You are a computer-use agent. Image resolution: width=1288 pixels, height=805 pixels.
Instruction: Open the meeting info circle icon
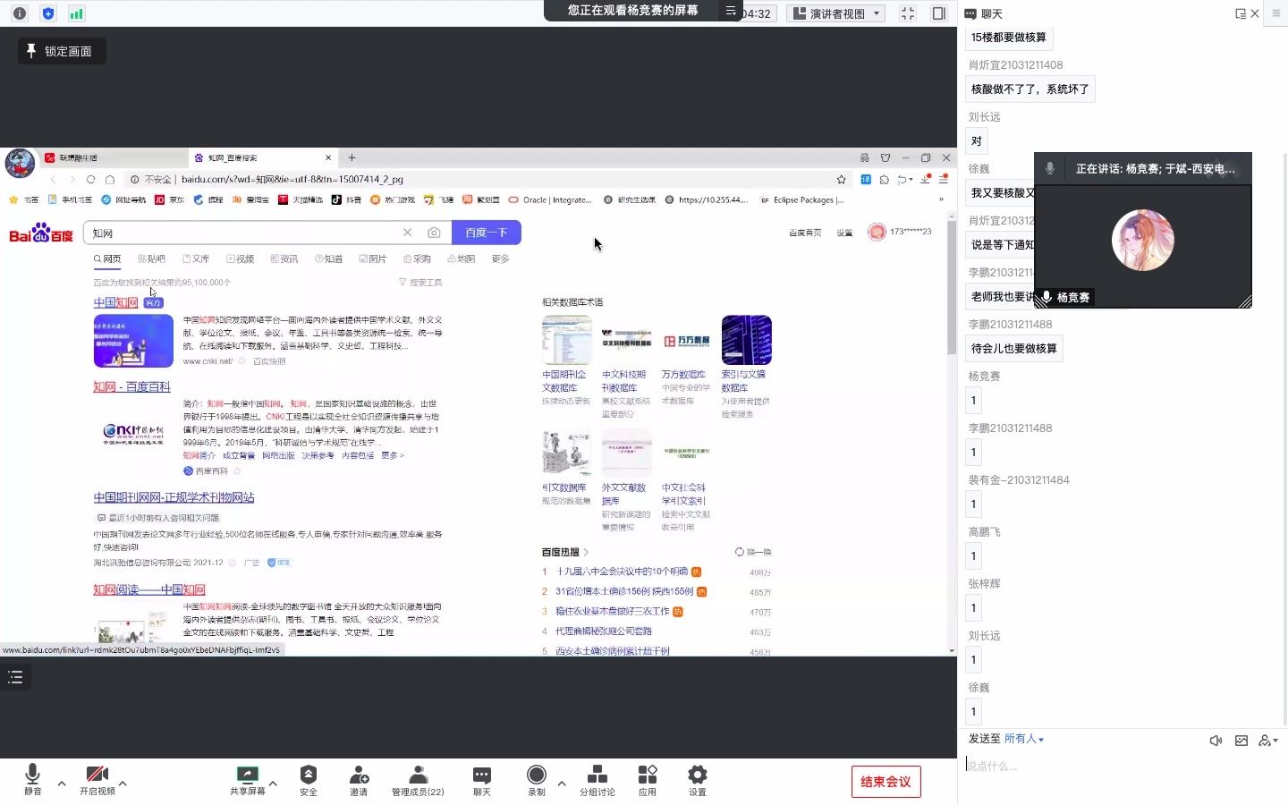coord(20,13)
